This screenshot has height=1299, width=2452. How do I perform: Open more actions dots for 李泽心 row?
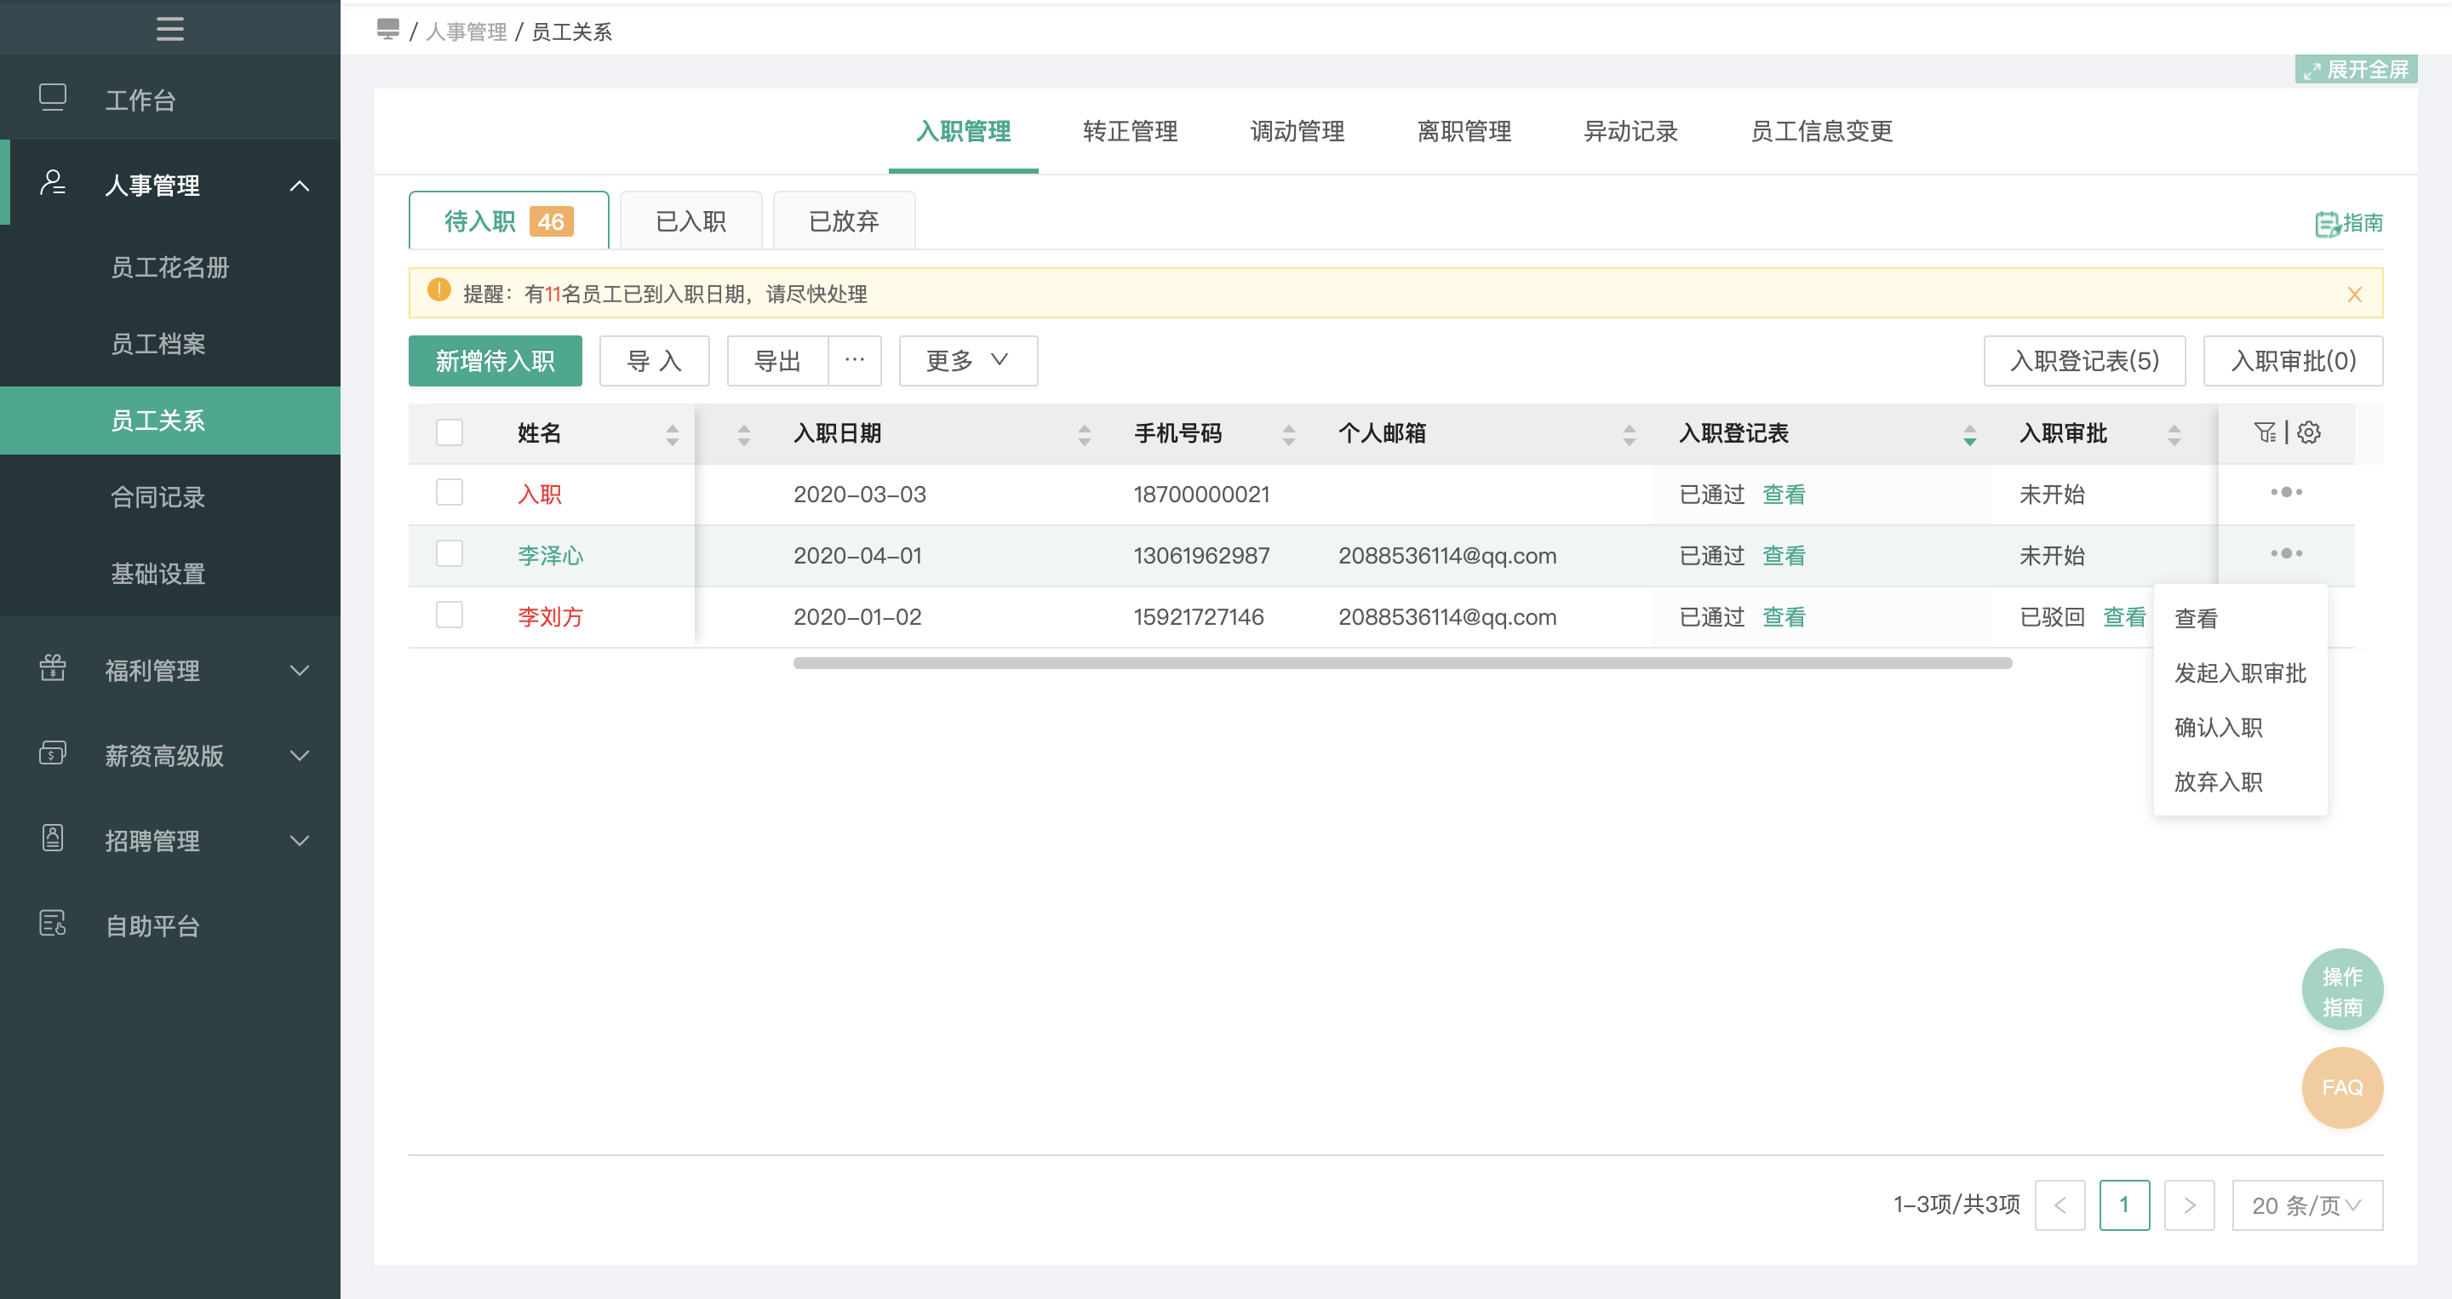click(x=2285, y=554)
